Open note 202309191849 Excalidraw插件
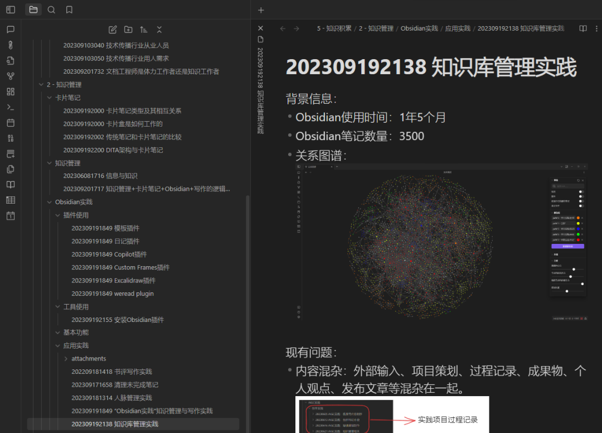602x433 pixels. click(x=113, y=281)
